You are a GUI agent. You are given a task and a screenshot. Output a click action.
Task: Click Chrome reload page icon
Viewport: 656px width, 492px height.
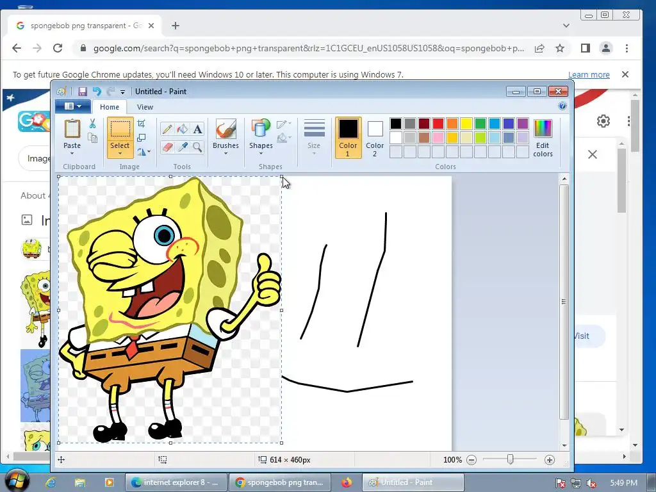(58, 48)
